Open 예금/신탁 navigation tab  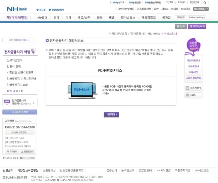tap(84, 17)
